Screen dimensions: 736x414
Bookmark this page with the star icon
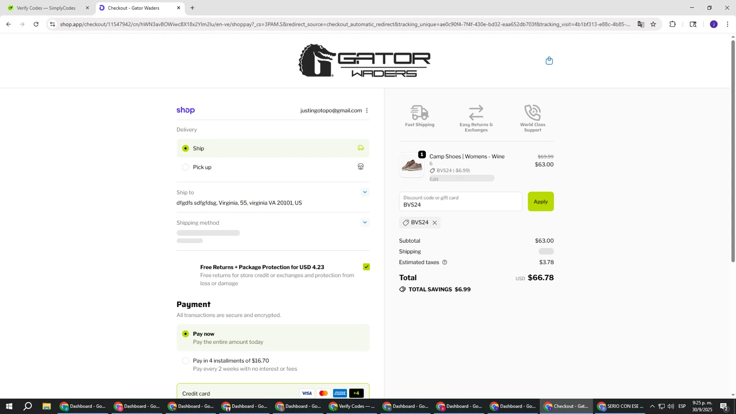pyautogui.click(x=653, y=24)
